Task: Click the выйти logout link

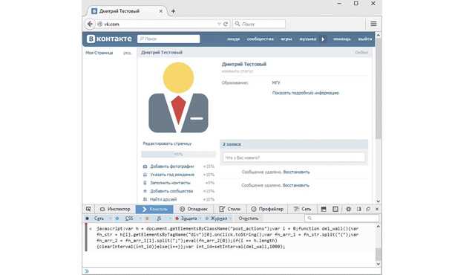Action: coord(364,39)
